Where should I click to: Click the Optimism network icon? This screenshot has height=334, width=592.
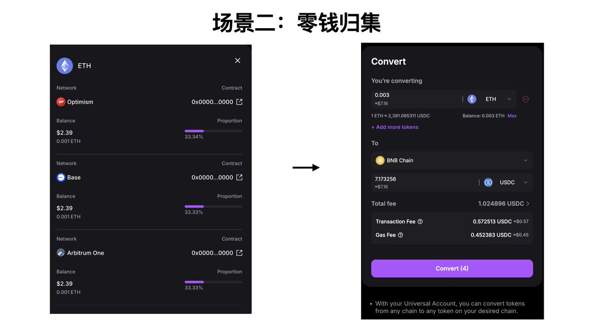[61, 102]
